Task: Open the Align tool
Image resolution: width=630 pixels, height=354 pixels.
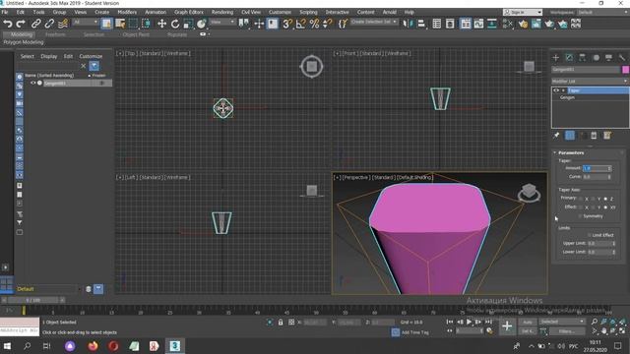Action: pos(421,24)
